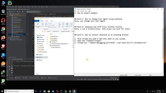166x93 pixels.
Task: Click PyCharm locate file target icon
Action: (18, 12)
